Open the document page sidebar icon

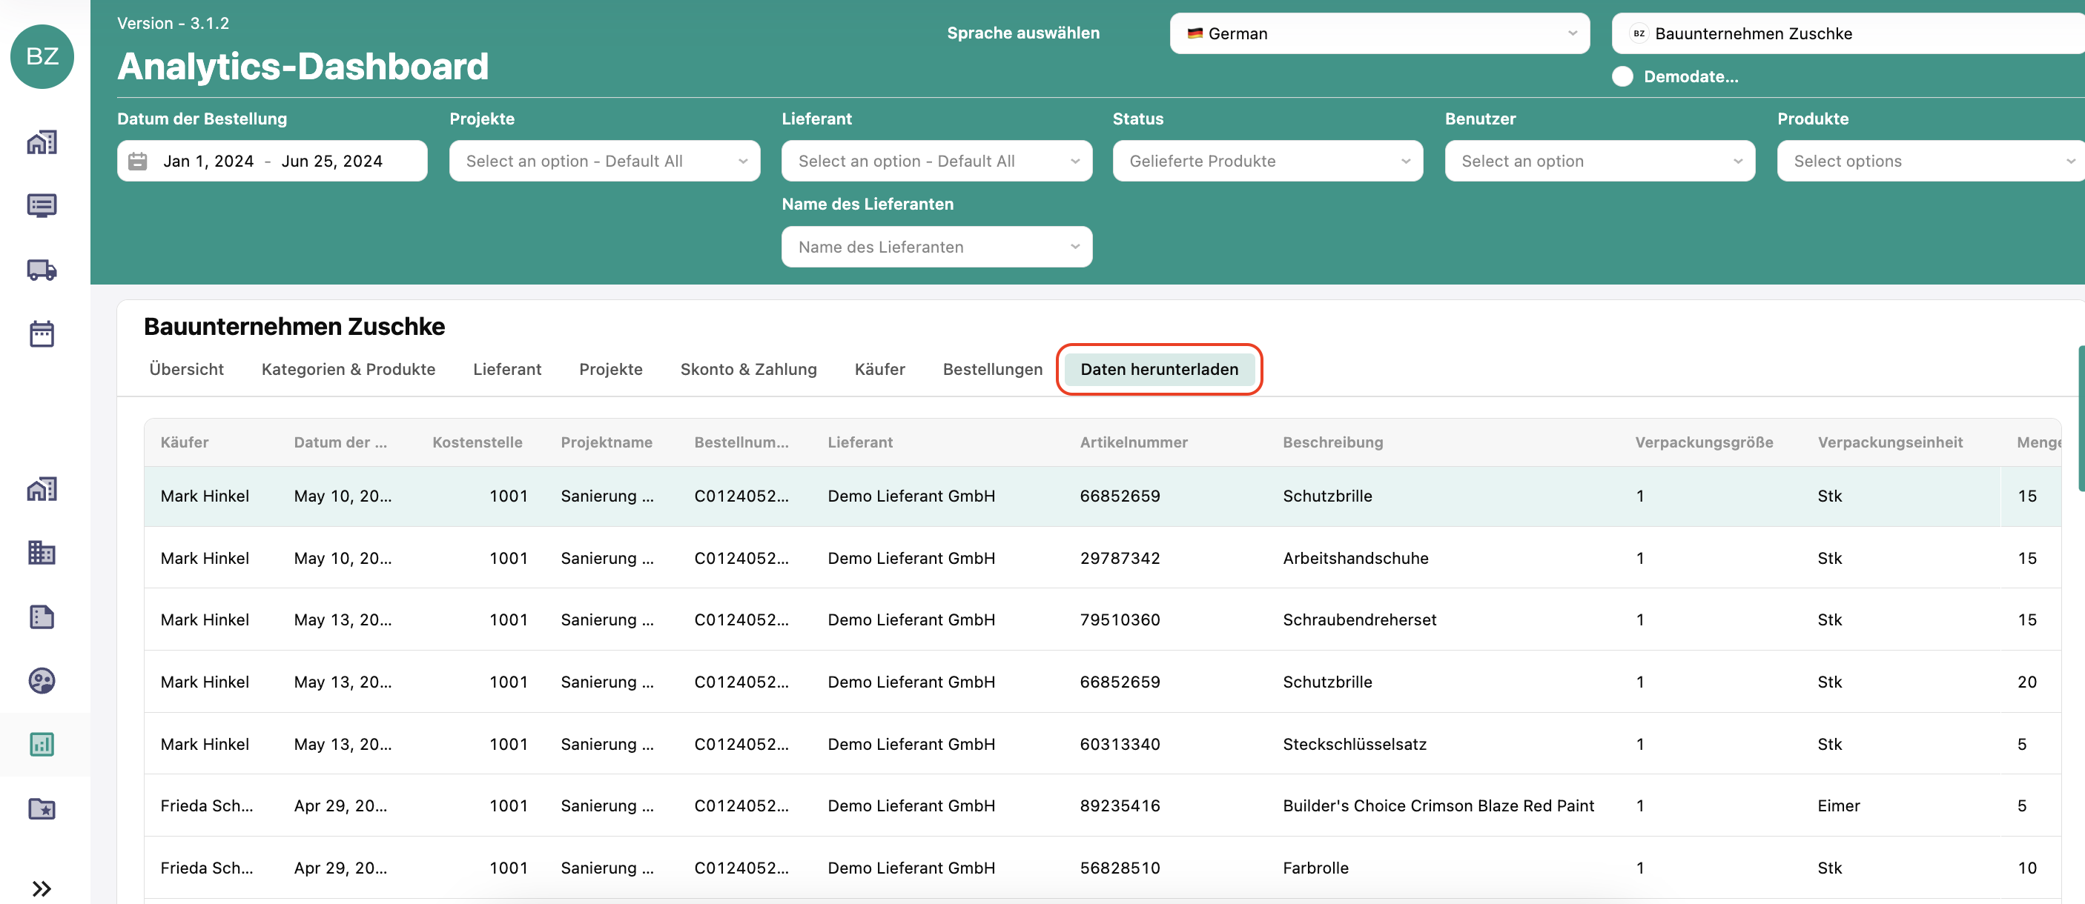(42, 617)
